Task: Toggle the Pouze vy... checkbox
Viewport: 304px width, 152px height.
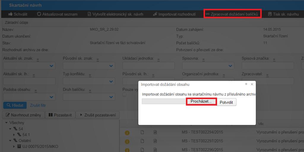Action: tap(124, 95)
